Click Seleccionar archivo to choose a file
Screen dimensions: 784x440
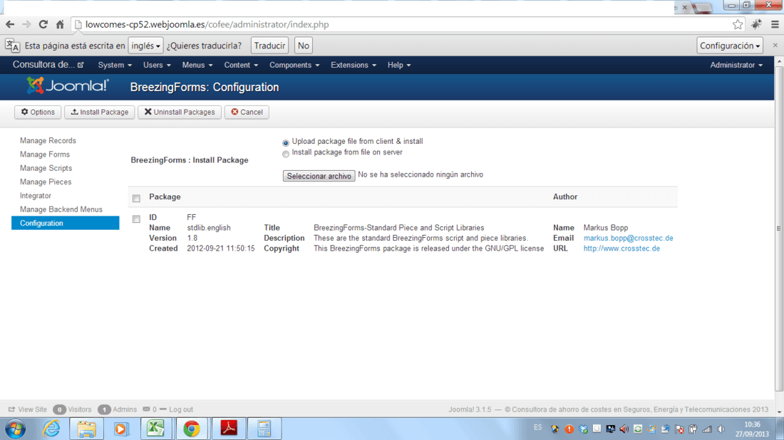tap(319, 176)
